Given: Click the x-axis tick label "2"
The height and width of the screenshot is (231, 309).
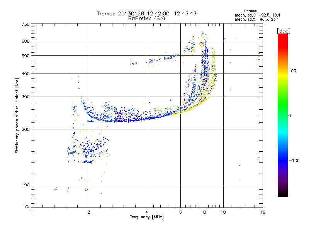Looking at the screenshot, I should [89, 212].
